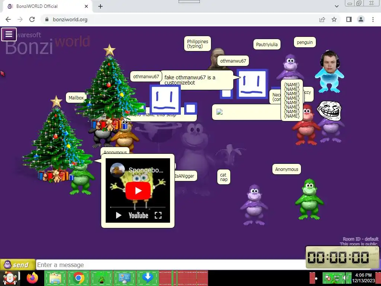Toggle fullscreen on the embedded YouTube video
Viewport: 381px width, 286px height.
pos(158,215)
